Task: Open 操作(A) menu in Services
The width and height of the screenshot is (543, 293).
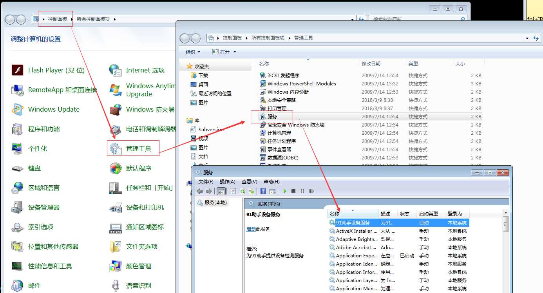Action: (x=227, y=181)
